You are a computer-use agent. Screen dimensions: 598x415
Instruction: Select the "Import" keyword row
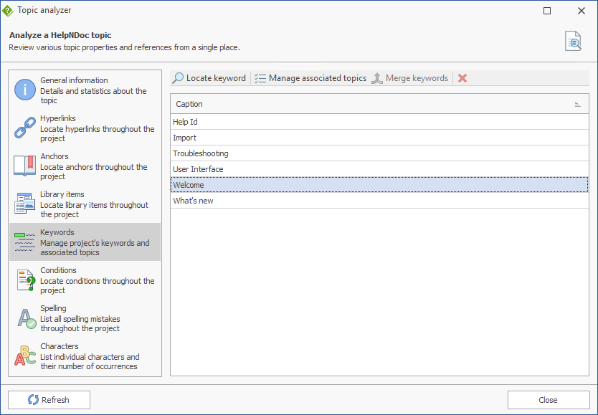(379, 138)
